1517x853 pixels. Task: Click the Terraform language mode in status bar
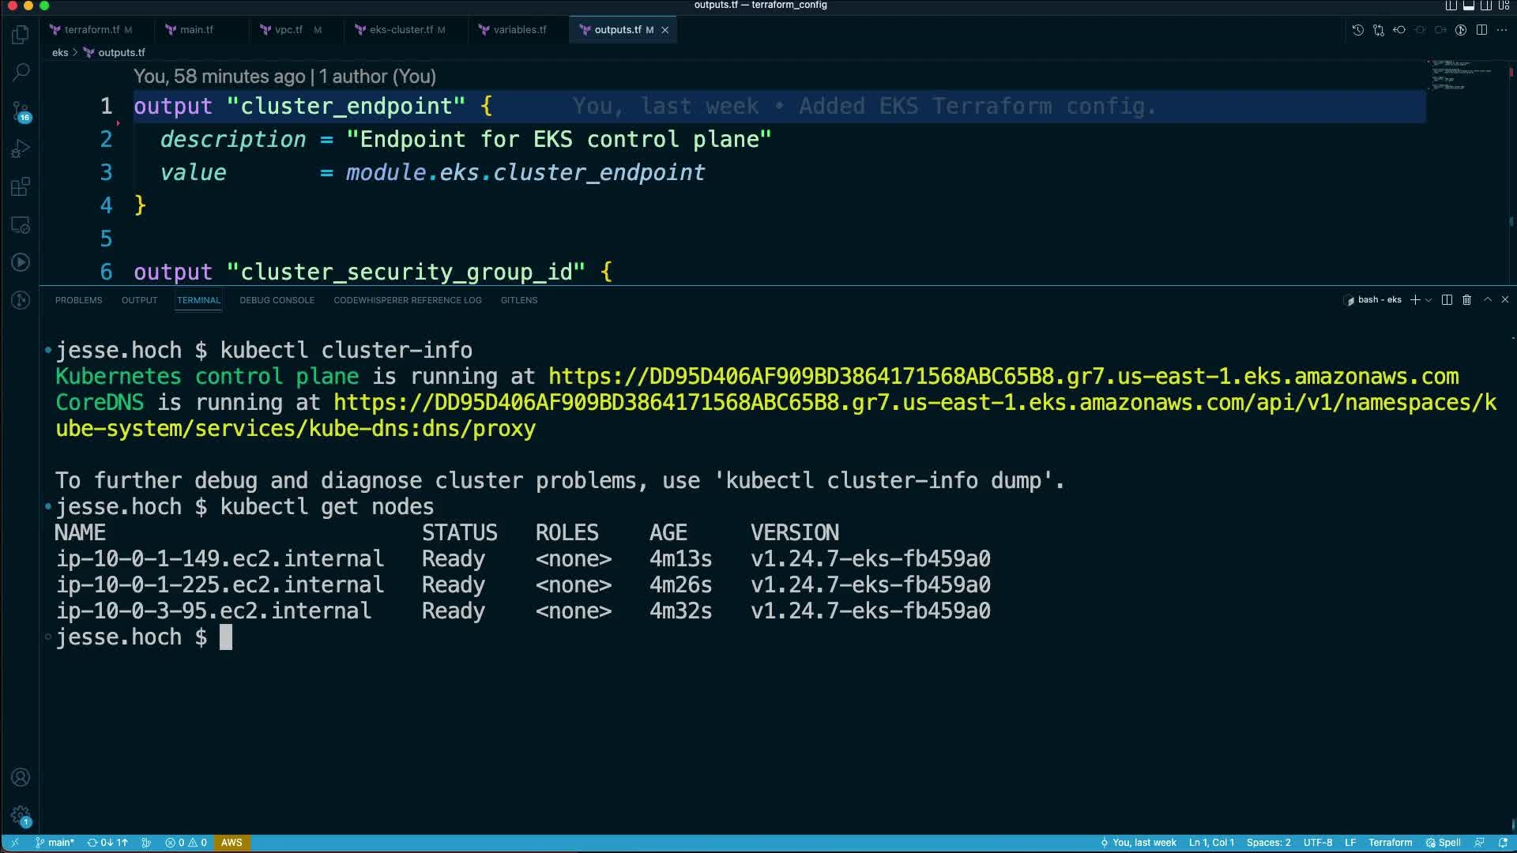point(1390,843)
